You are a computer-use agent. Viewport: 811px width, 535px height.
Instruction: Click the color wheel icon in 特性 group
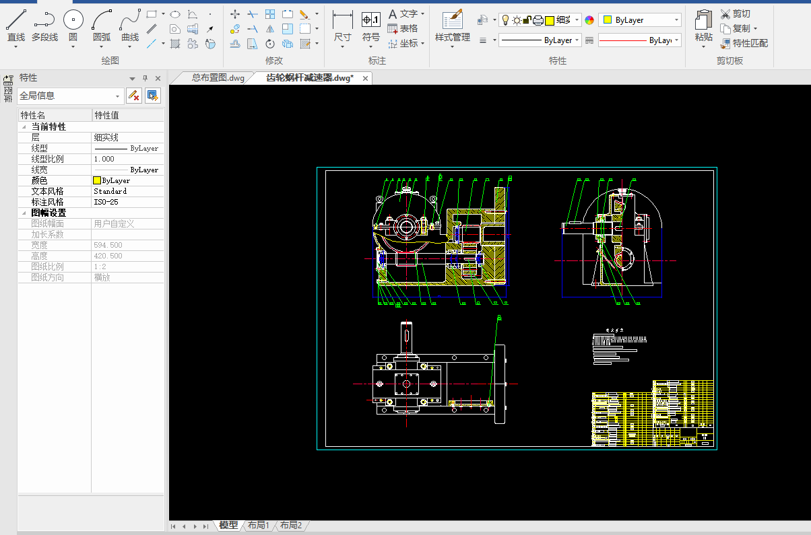[x=589, y=20]
